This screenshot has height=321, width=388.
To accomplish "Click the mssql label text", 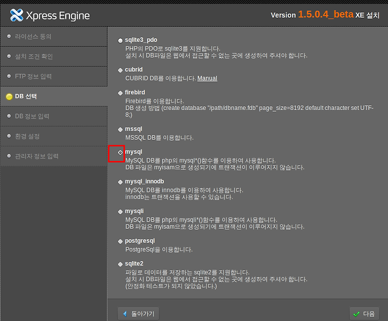I will point(134,129).
